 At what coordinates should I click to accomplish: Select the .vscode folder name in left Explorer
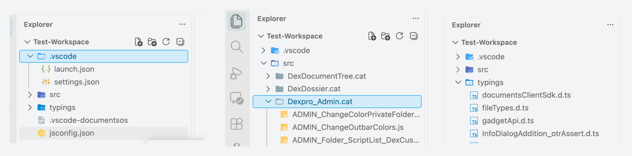[63, 56]
